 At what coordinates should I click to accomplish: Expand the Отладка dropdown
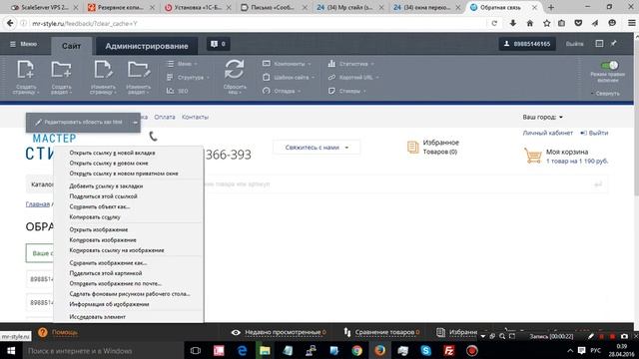(282, 91)
